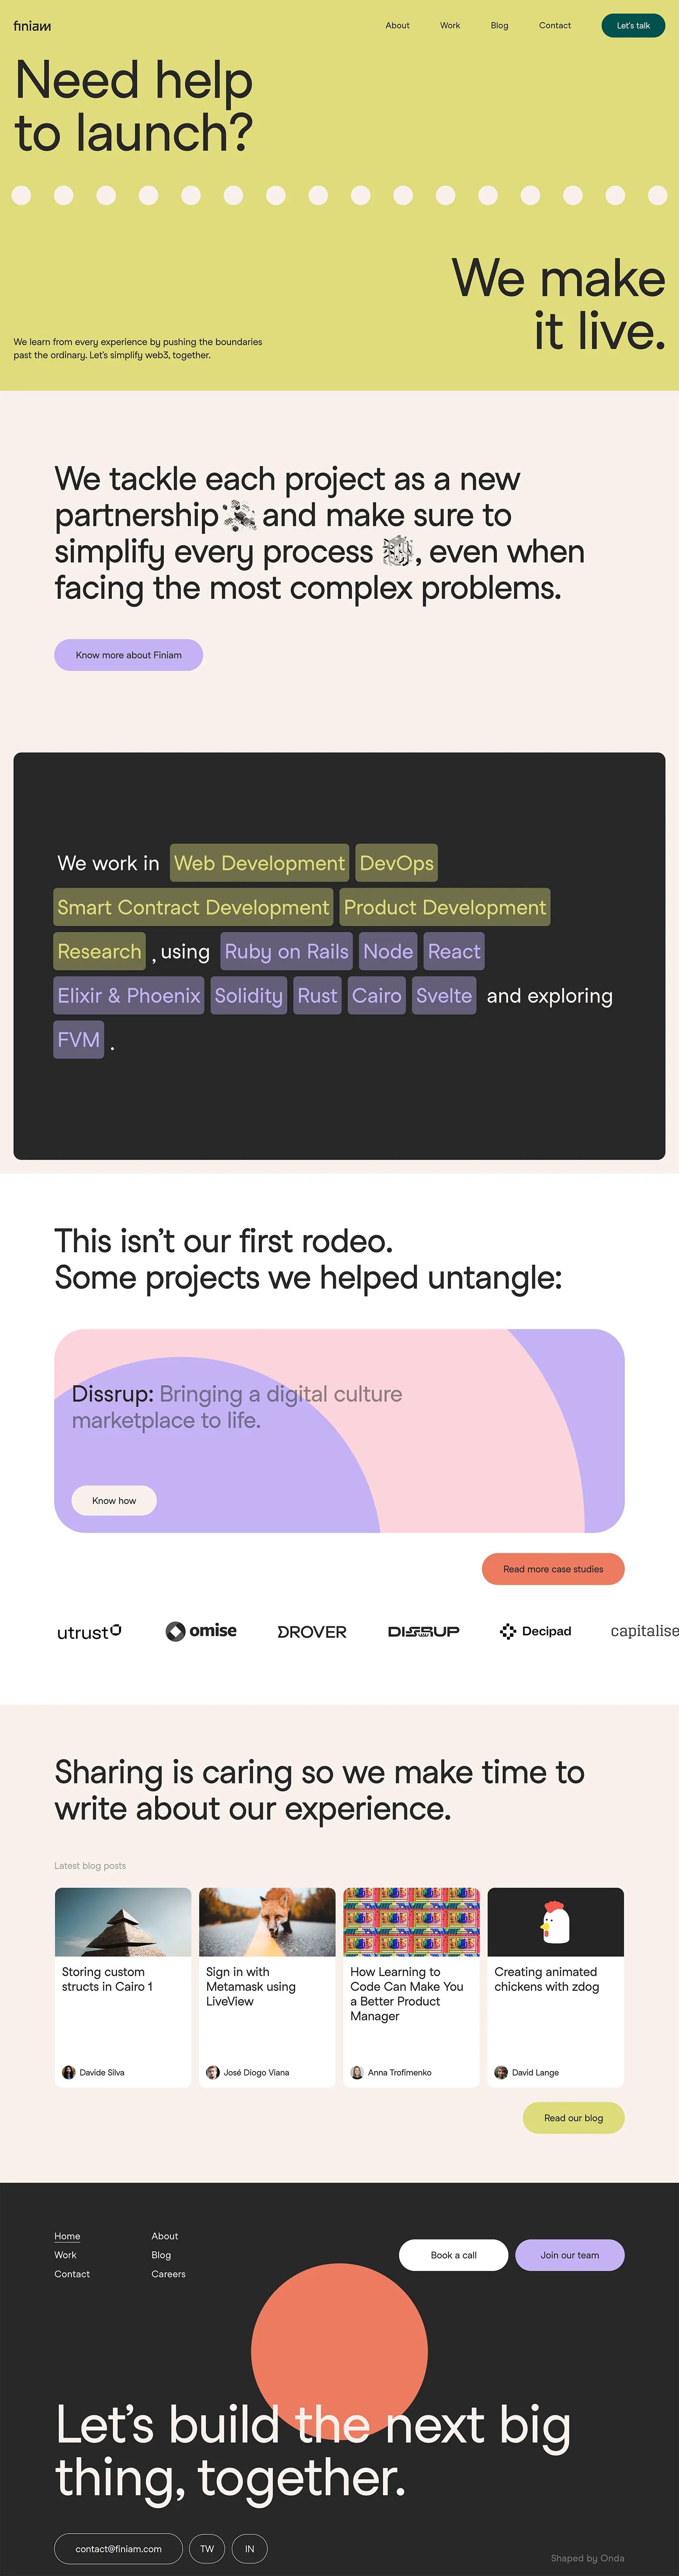Open the Decipad client logo
The height and width of the screenshot is (2576, 679).
[535, 1631]
